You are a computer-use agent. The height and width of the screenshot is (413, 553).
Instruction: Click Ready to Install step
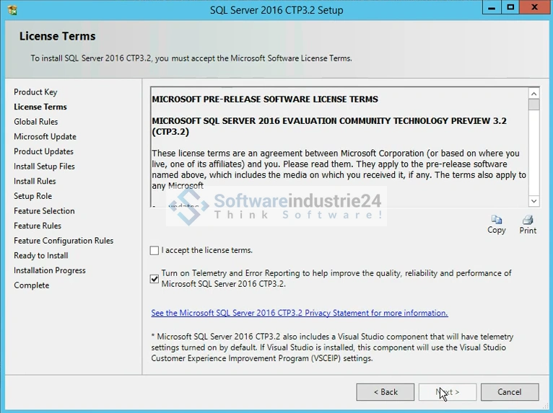click(41, 256)
